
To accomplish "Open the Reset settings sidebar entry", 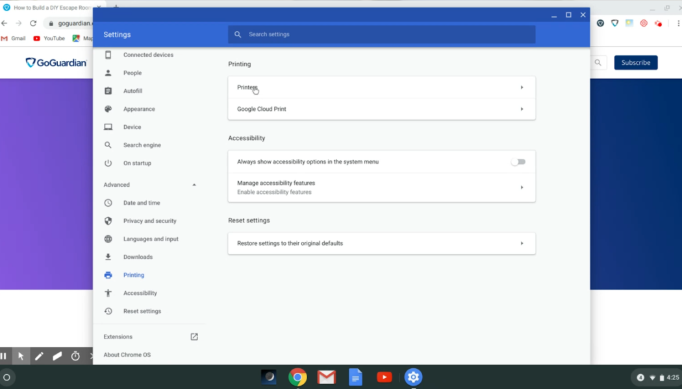I will pyautogui.click(x=142, y=311).
